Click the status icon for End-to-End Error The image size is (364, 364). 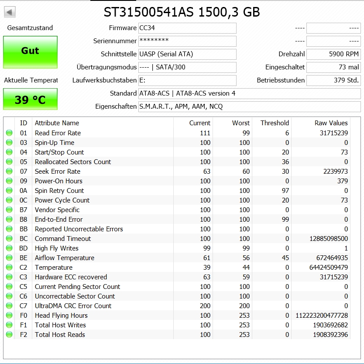pyautogui.click(x=9, y=219)
